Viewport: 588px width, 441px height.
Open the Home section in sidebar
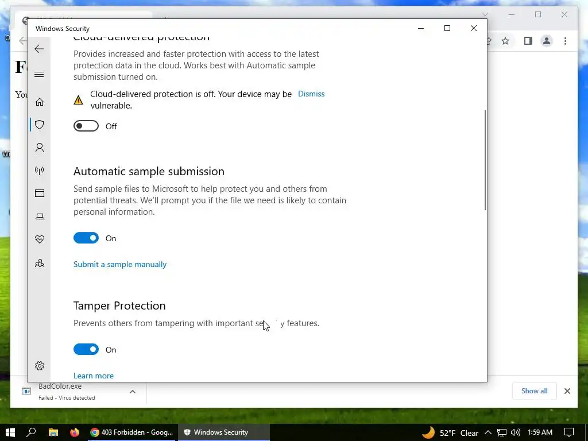pos(40,102)
